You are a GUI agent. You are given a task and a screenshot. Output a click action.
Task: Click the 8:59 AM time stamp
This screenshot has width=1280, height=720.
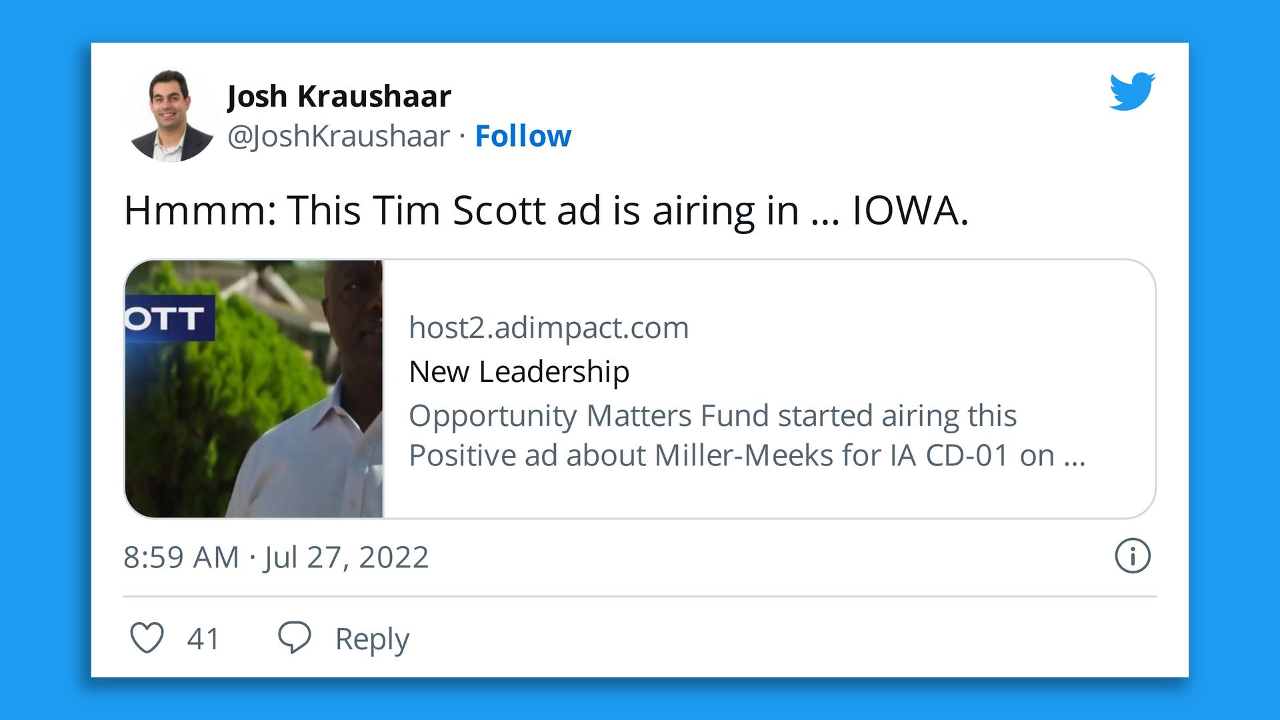[x=181, y=557]
